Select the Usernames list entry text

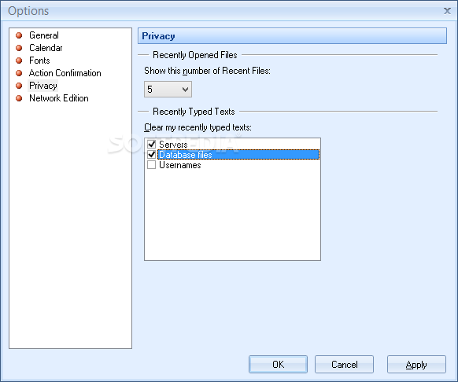pyautogui.click(x=180, y=165)
